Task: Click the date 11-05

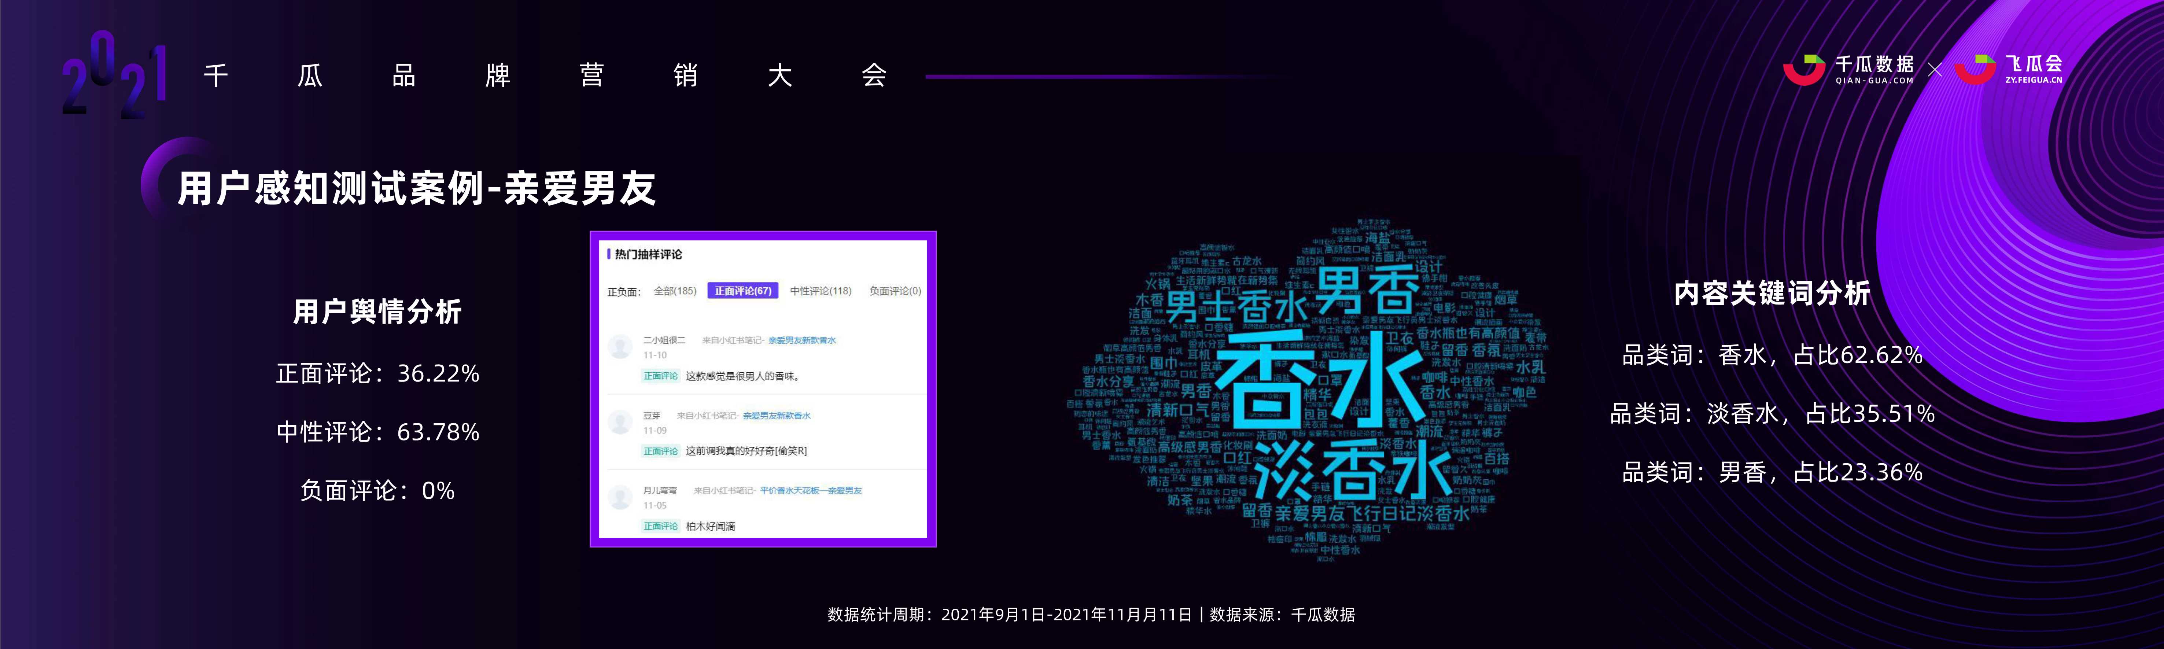Action: point(655,505)
